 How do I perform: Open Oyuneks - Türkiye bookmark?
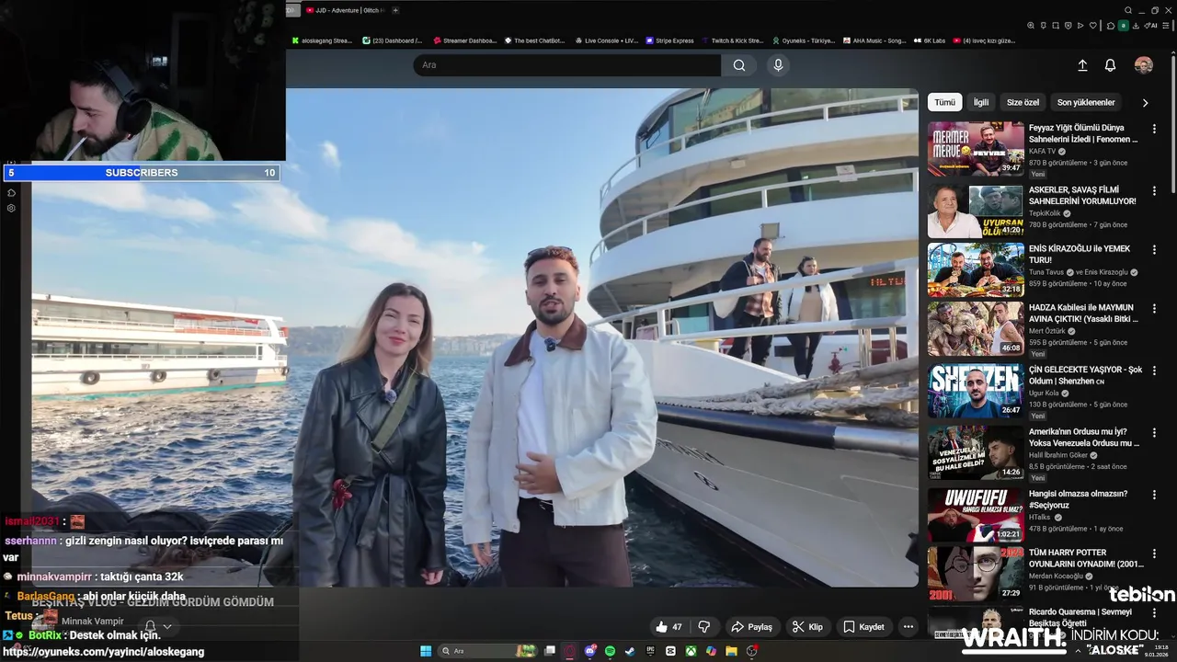tap(803, 40)
